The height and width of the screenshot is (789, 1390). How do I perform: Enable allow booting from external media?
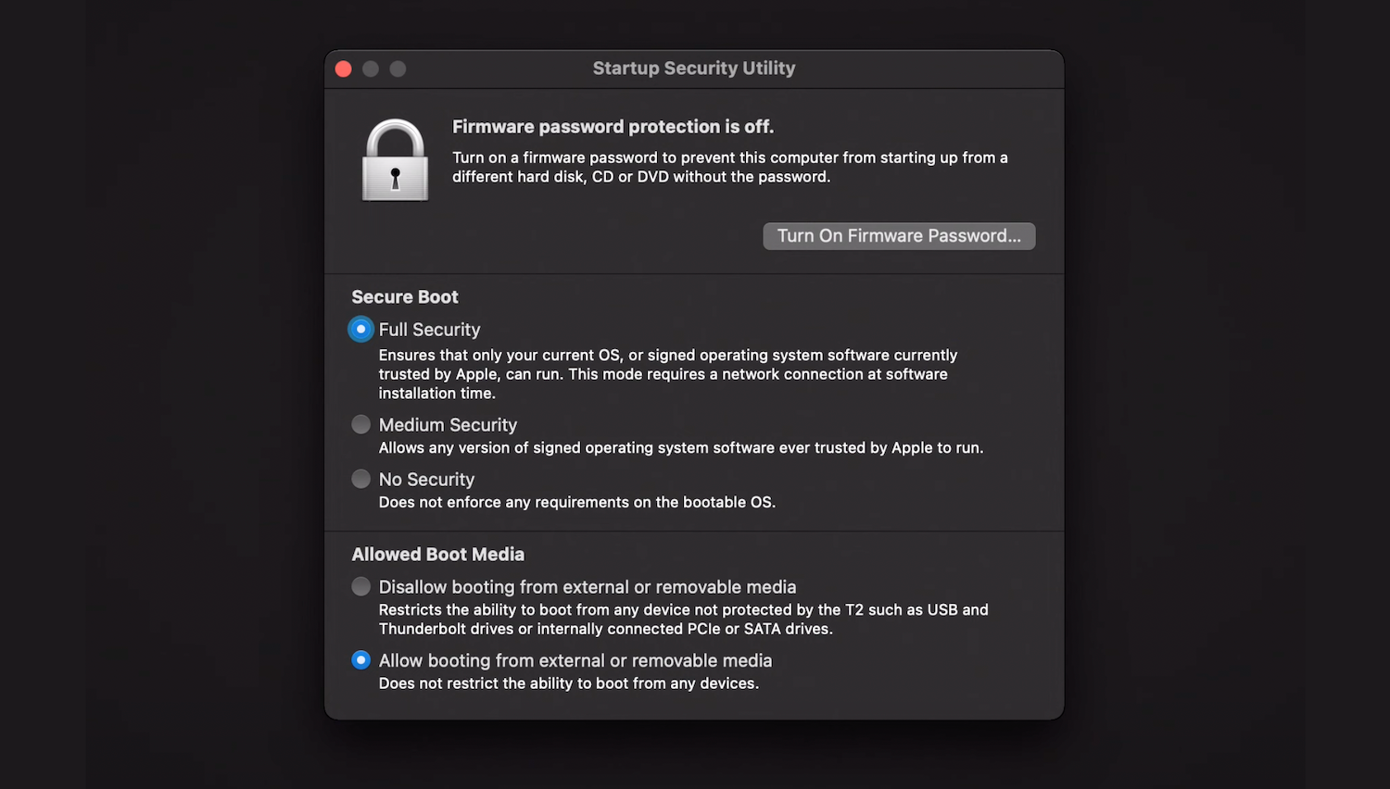(x=360, y=660)
